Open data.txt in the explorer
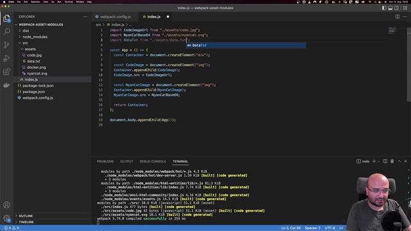This screenshot has height=231, width=411. [x=53, y=61]
